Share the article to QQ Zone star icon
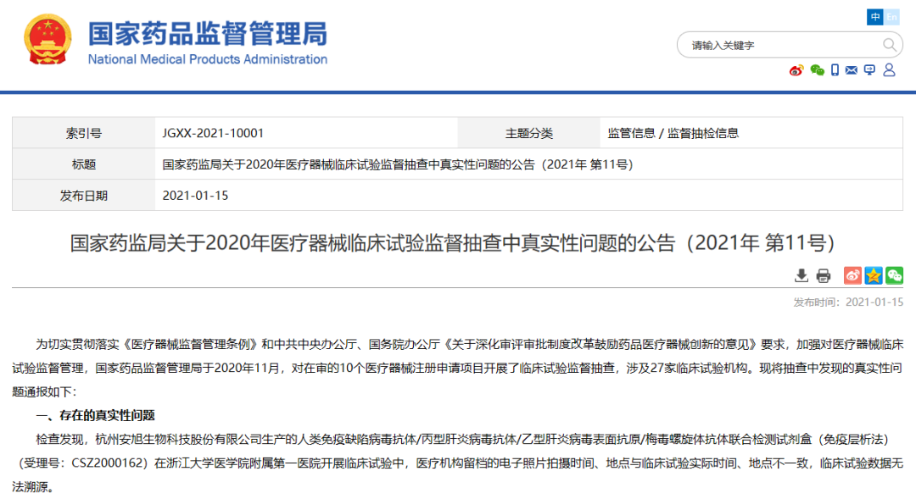Screen dimensions: 916x499 coord(874,275)
